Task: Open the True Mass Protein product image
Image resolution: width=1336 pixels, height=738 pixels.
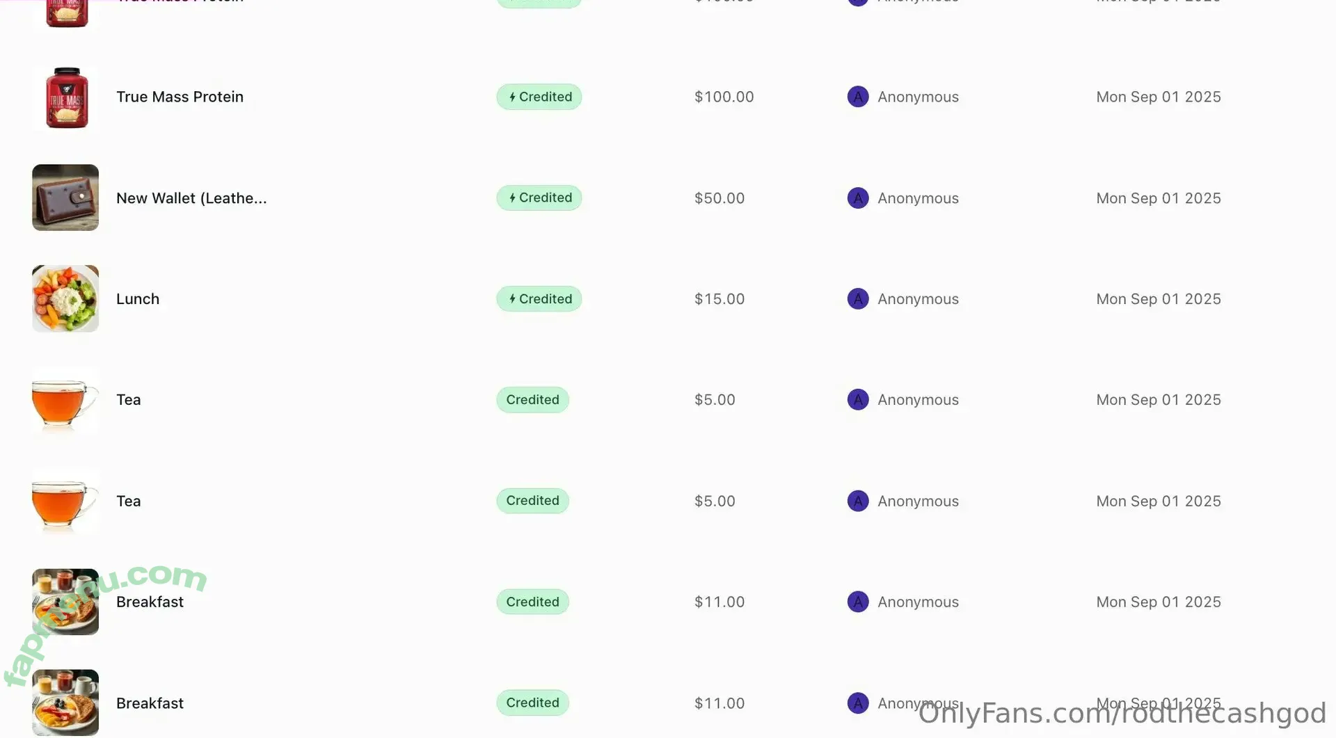Action: click(66, 97)
